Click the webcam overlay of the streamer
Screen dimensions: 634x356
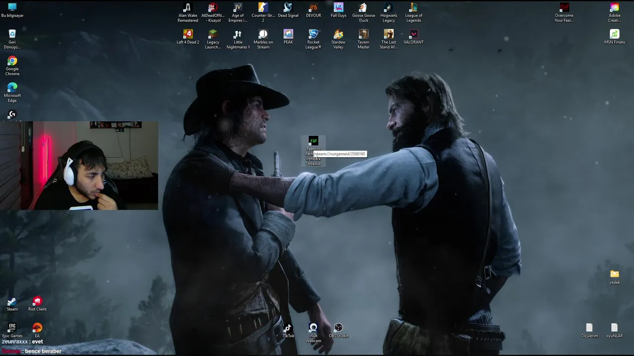[79, 166]
